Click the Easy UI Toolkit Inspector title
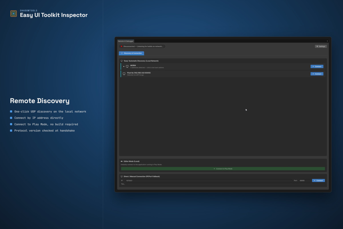Viewport: 343px width, 229px height. coord(54,15)
